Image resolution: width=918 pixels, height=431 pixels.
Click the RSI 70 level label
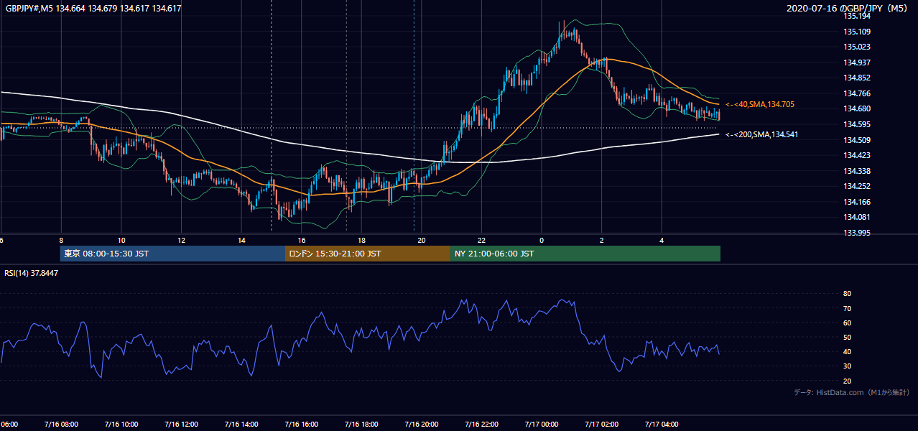click(x=847, y=308)
